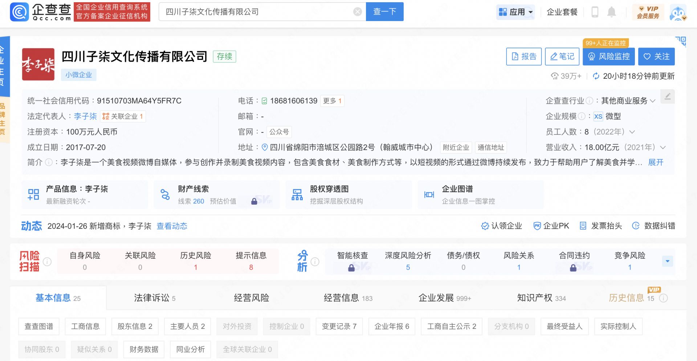Click the 李子柒 company logo
Viewport: 697px width, 361px height.
(x=38, y=64)
